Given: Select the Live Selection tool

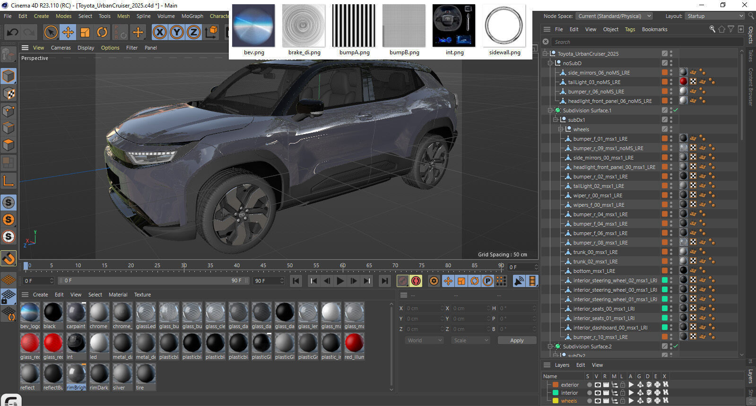Looking at the screenshot, I should (51, 32).
